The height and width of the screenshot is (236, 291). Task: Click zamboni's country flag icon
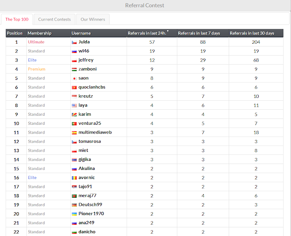(74, 69)
